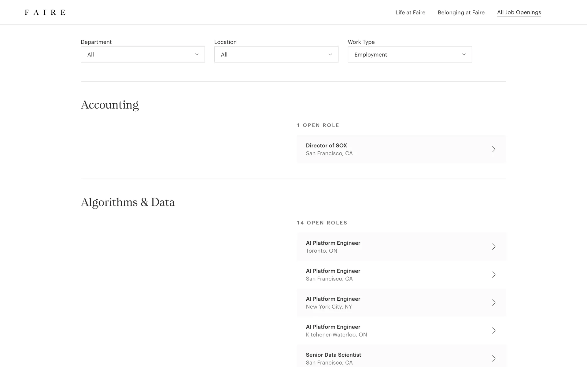
Task: Open the Location filter dropdown
Action: pyautogui.click(x=276, y=54)
